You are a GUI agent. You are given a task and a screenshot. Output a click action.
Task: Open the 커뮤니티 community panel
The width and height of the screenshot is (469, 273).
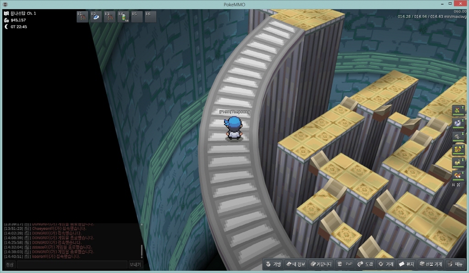[321, 264]
